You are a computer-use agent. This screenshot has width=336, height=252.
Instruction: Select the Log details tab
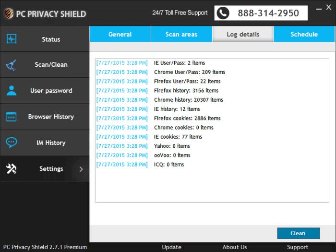243,34
